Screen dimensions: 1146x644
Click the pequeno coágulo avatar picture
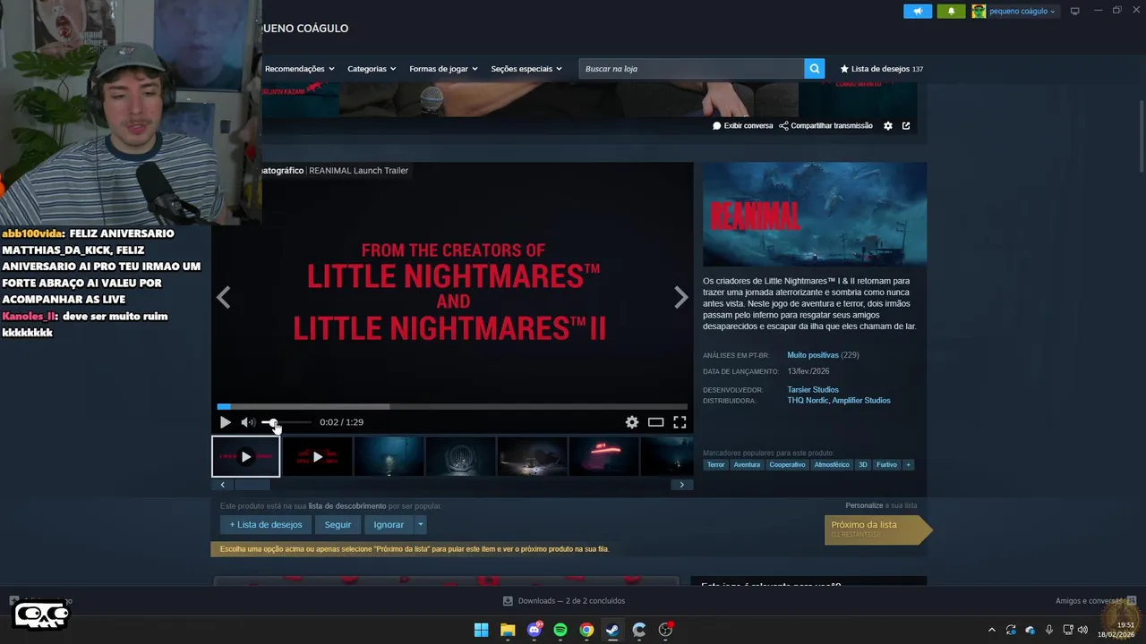click(979, 11)
